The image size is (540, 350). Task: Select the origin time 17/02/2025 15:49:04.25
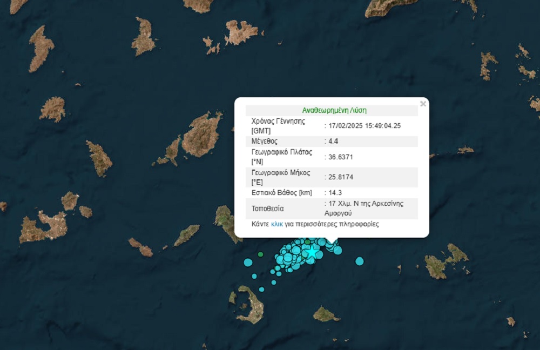(364, 125)
